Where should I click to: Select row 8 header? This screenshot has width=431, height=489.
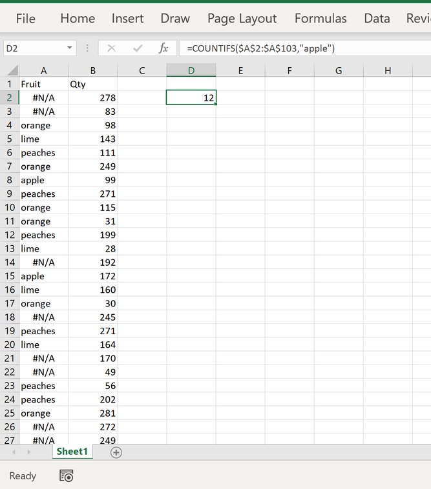[x=9, y=180]
